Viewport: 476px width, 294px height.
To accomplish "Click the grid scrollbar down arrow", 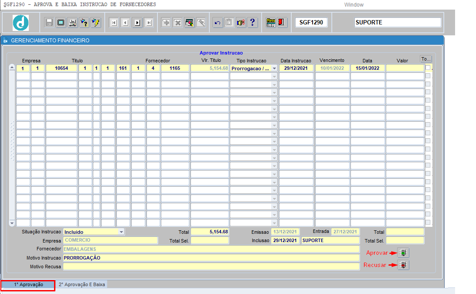I will [12, 223].
